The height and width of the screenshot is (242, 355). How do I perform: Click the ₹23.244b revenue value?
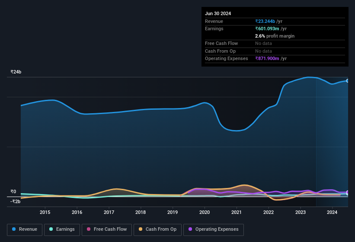(265, 21)
